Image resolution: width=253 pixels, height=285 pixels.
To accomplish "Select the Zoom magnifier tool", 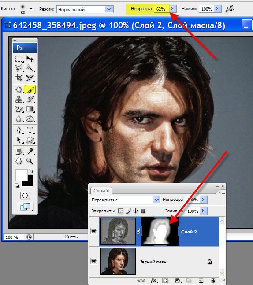I will pos(30,161).
